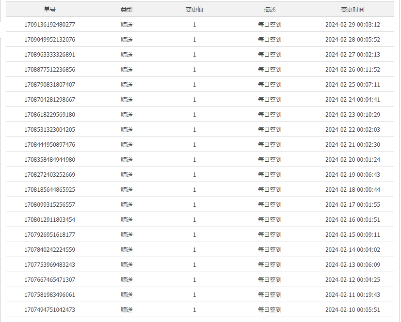This screenshot has height=322, width=401.
Task: Click order number 1709049952132076
Action: (49, 40)
